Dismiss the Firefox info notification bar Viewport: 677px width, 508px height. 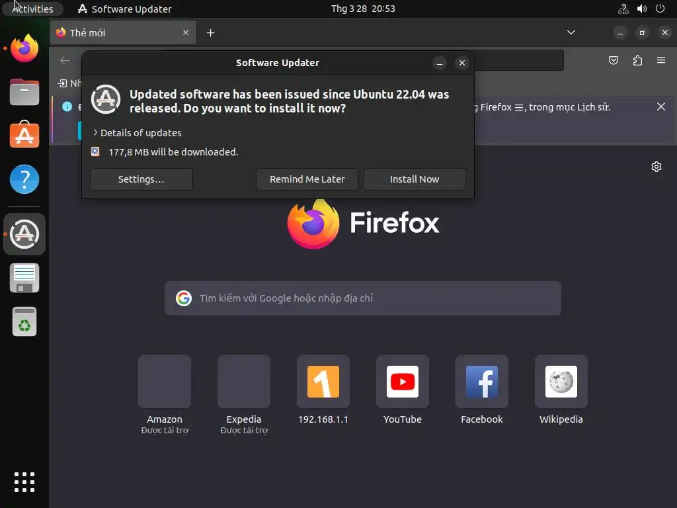coord(661,106)
